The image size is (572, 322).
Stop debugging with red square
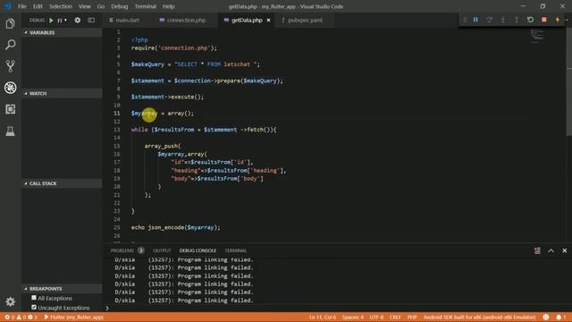544,20
